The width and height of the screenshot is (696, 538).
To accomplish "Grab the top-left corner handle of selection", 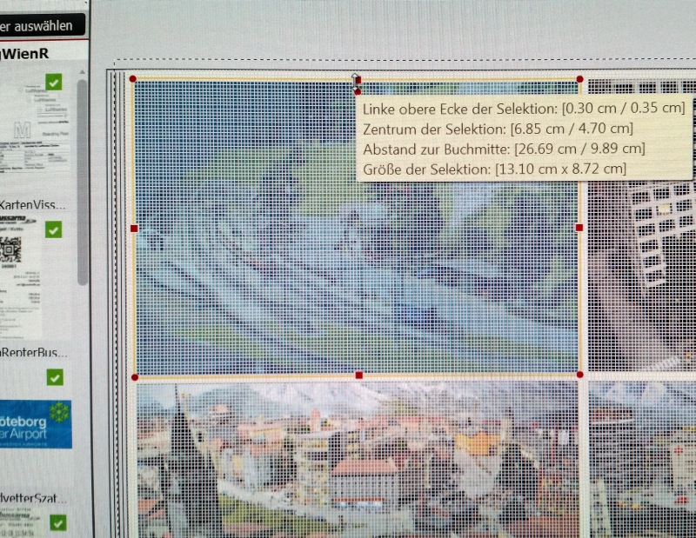I will pos(133,79).
